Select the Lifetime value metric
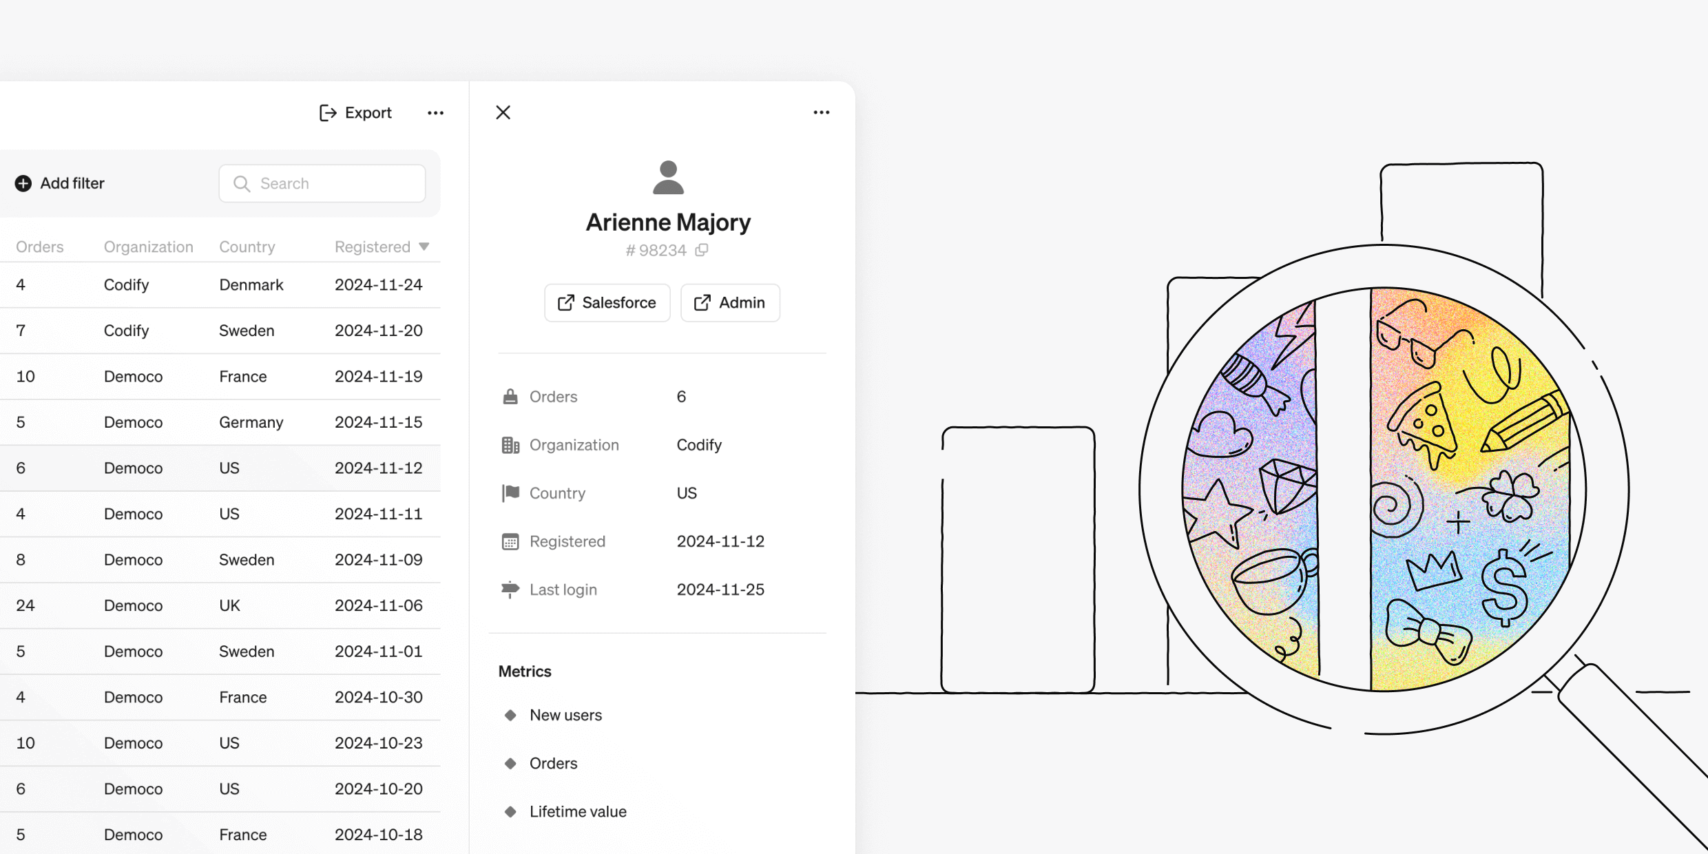Screen dimensions: 1708x854 (x=578, y=811)
